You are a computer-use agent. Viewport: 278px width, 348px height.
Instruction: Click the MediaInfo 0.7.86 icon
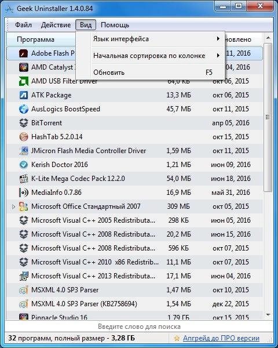[23, 193]
